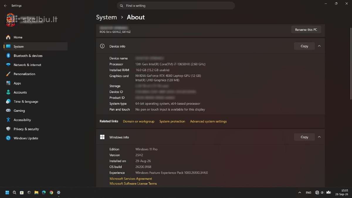The width and height of the screenshot is (352, 198).
Task: Click the volume speaker tray icon
Action: 322,193
